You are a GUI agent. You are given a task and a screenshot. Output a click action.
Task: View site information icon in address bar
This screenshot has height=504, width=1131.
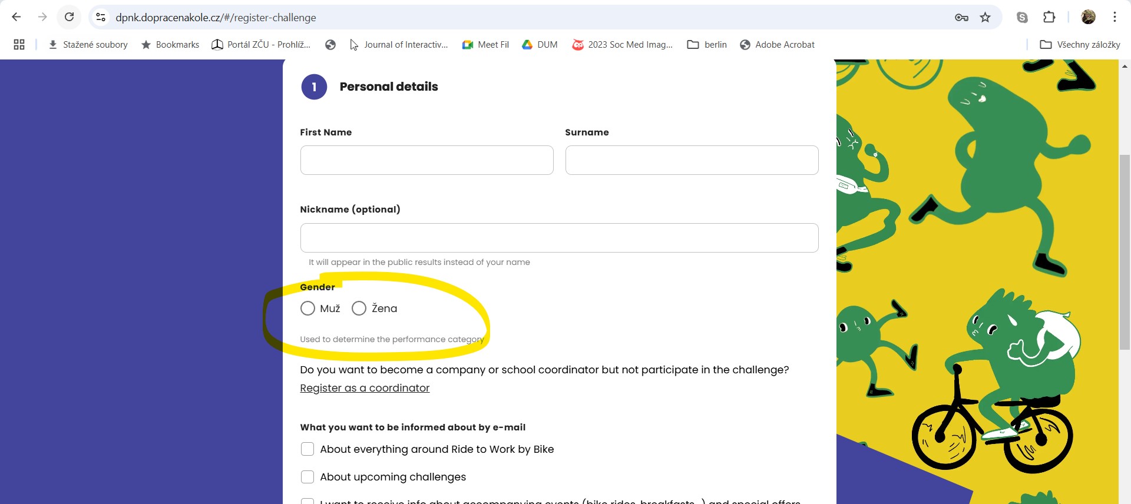(x=101, y=17)
